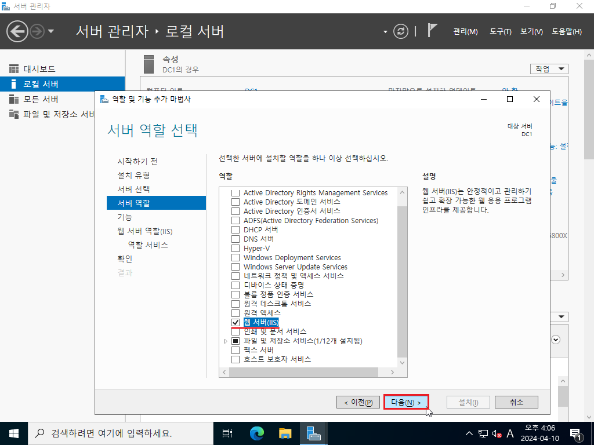The height and width of the screenshot is (445, 594).
Task: Check 원격 데스크톱 서비스 role
Action: [x=236, y=304]
